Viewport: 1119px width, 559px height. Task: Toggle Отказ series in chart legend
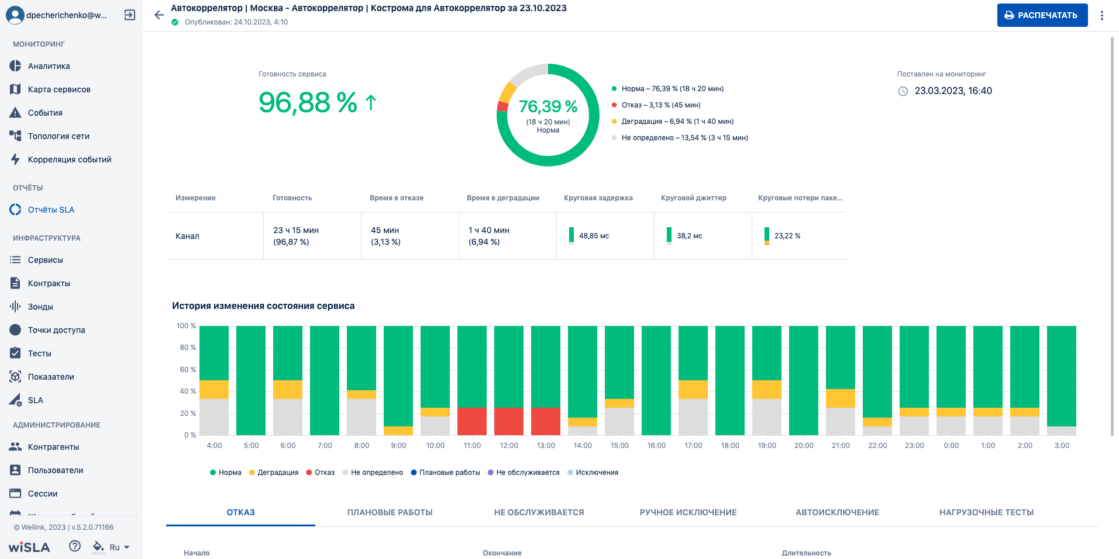(321, 473)
